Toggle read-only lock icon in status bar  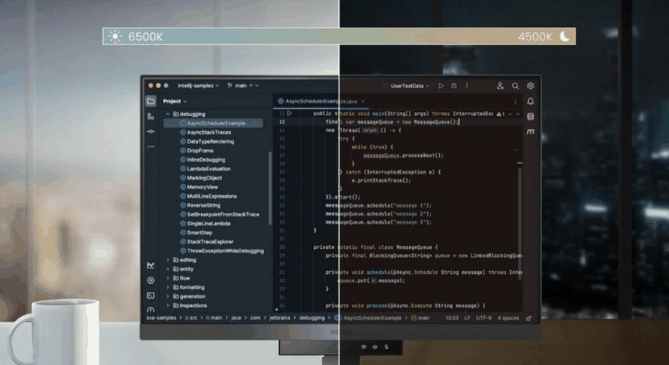coord(529,319)
